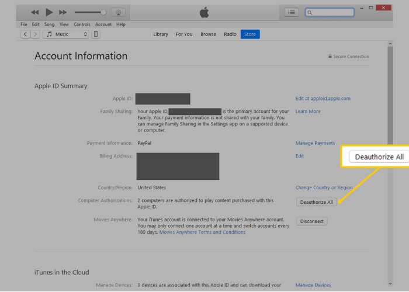Click the Secure Connection lock icon

(x=330, y=56)
